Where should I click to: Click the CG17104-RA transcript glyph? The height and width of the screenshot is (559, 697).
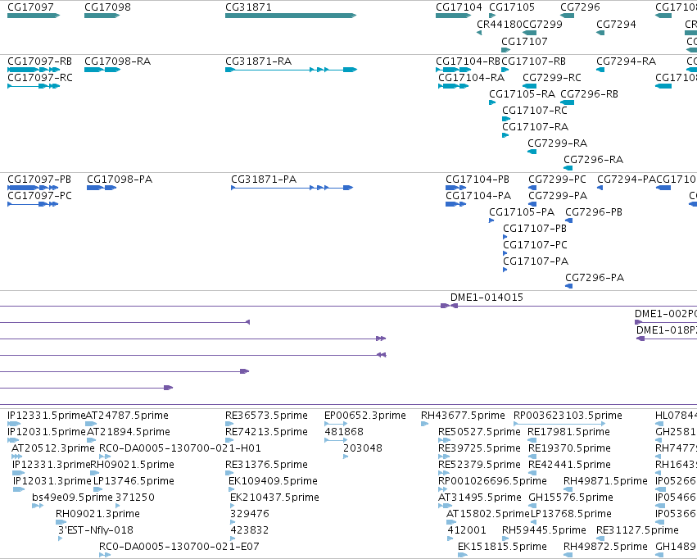[454, 86]
